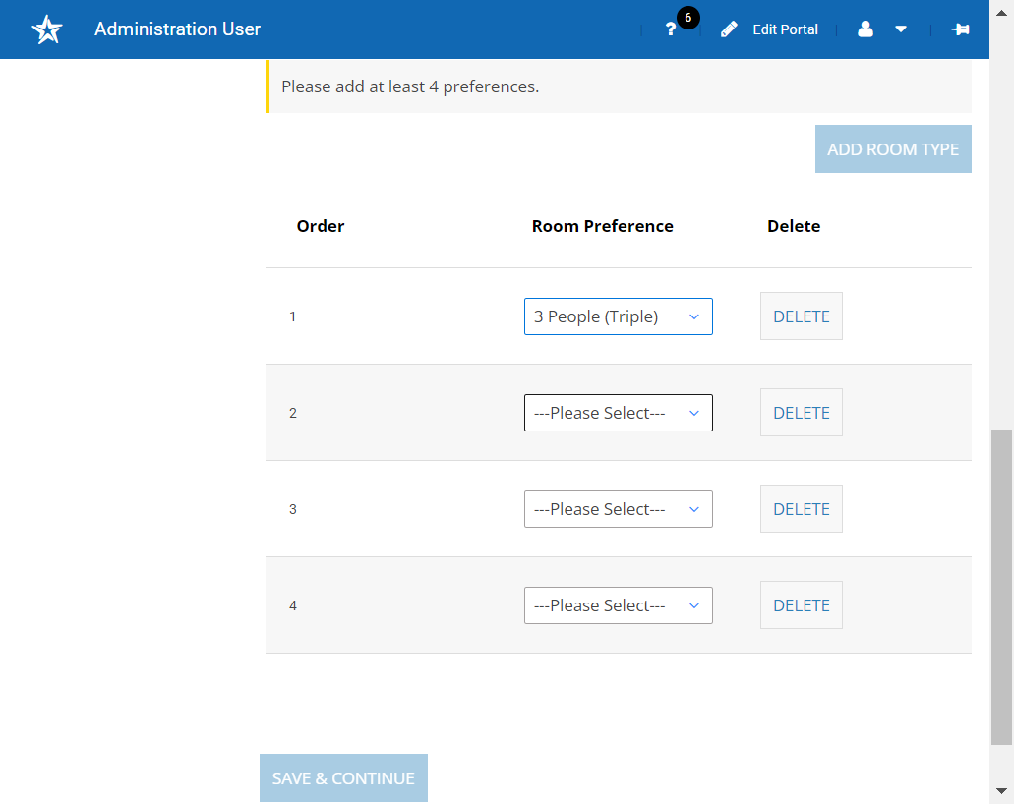Click the pin icon in the header
The image size is (1014, 804).
pos(960,29)
